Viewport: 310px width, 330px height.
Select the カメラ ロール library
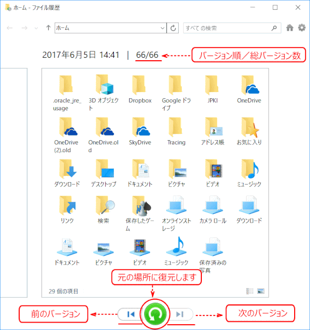(x=212, y=210)
